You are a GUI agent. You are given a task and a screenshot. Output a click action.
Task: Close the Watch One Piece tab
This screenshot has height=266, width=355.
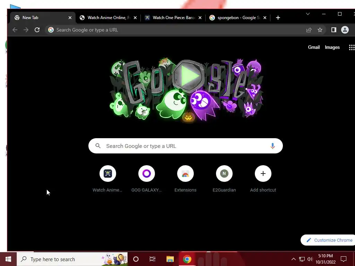pyautogui.click(x=200, y=18)
